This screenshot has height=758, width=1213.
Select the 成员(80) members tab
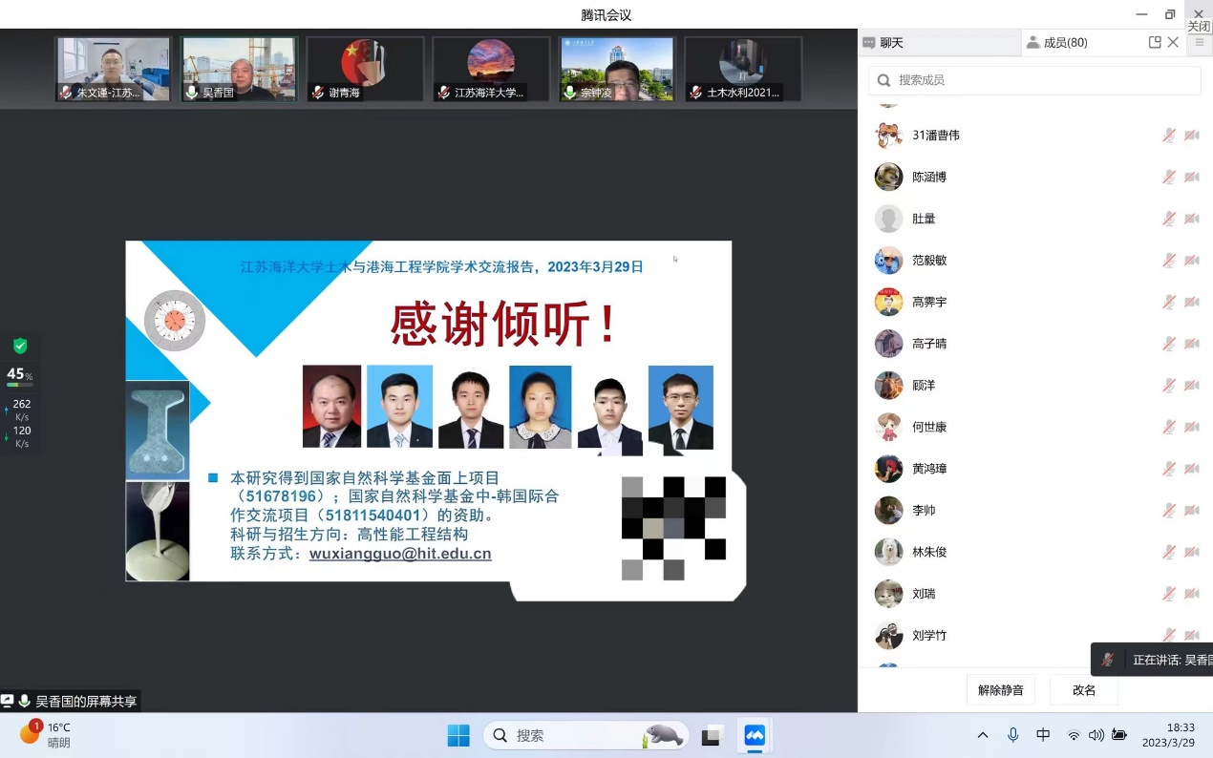[1064, 42]
